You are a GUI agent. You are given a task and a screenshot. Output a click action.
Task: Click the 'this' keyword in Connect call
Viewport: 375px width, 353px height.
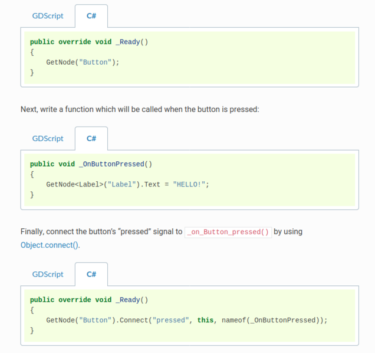tap(205, 320)
